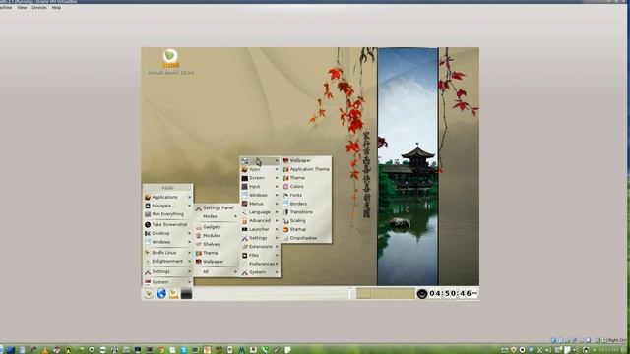Open the View menu in VirtualBox

(x=22, y=7)
